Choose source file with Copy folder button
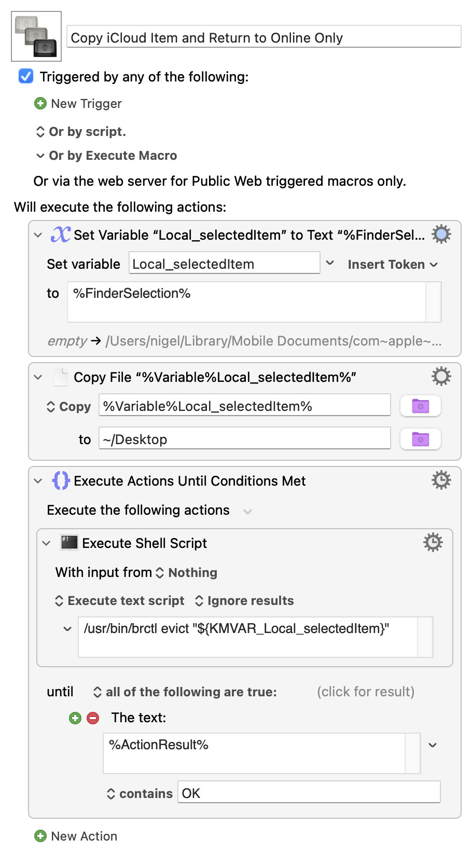This screenshot has width=472, height=853. [420, 406]
